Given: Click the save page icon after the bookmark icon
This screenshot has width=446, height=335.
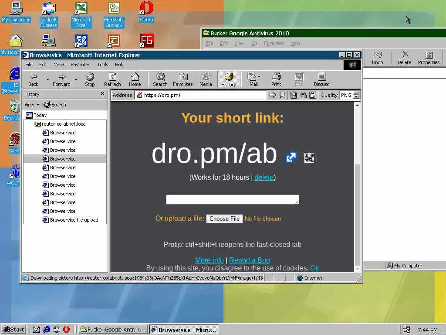Looking at the screenshot, I should pos(294,95).
